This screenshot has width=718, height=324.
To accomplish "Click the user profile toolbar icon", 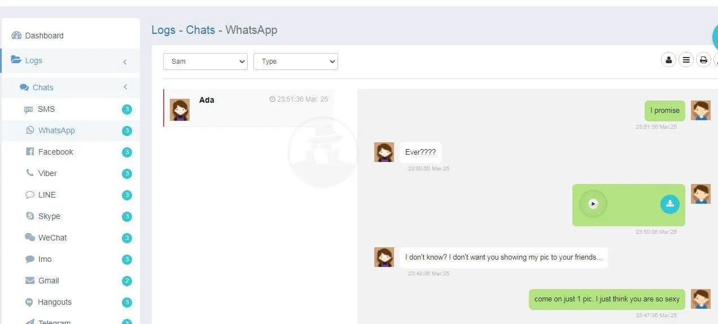I will pos(668,59).
